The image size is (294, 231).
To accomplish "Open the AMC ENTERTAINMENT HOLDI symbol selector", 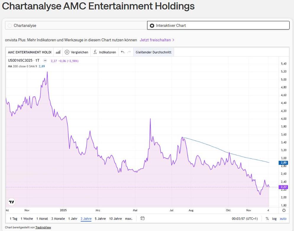I will pyautogui.click(x=29, y=52).
